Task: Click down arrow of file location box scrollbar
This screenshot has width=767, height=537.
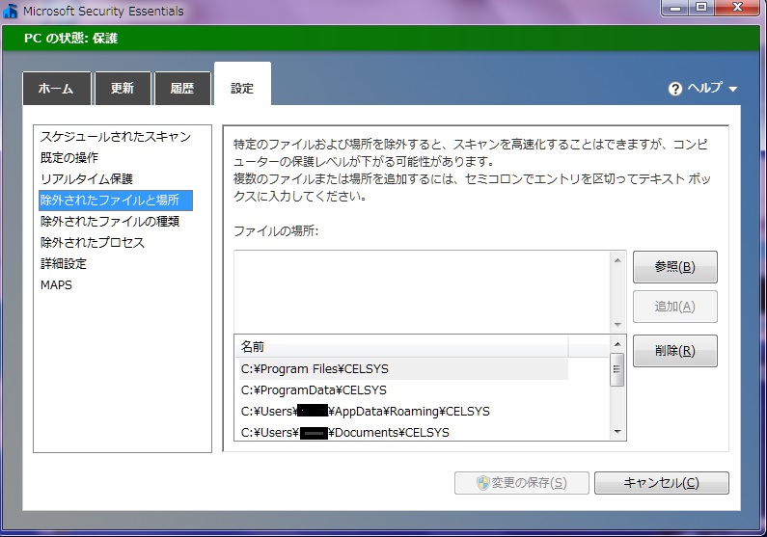Action: [617, 325]
